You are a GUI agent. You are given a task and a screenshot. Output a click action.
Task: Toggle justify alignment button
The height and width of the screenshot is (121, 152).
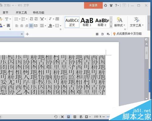[31, 26]
